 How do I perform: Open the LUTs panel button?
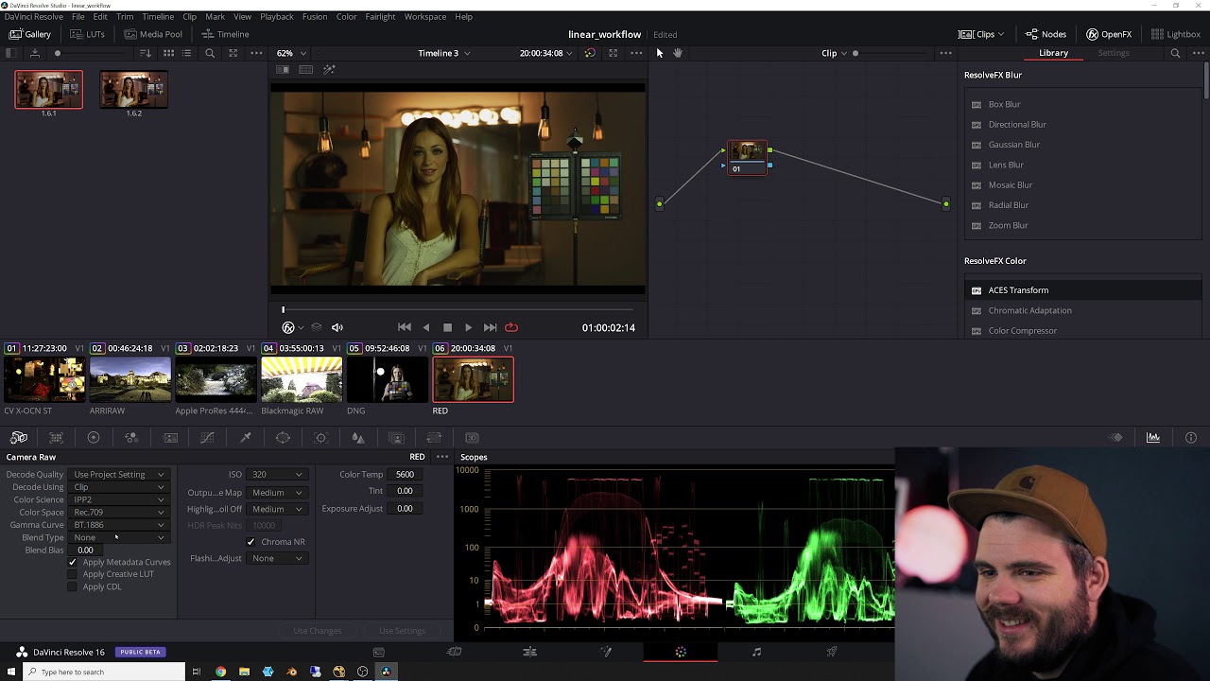tap(88, 34)
